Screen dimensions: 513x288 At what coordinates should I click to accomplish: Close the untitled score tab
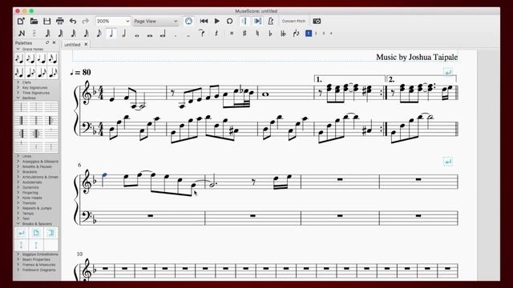[x=86, y=44]
